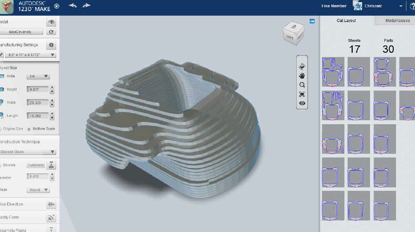Click the fit-to-view frame icon
This screenshot has width=415, height=232.
302,94
